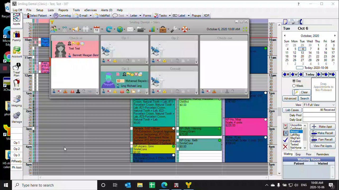This screenshot has width=339, height=190.
Task: Expand the Op 1 panel options arrow
Action: point(147,62)
